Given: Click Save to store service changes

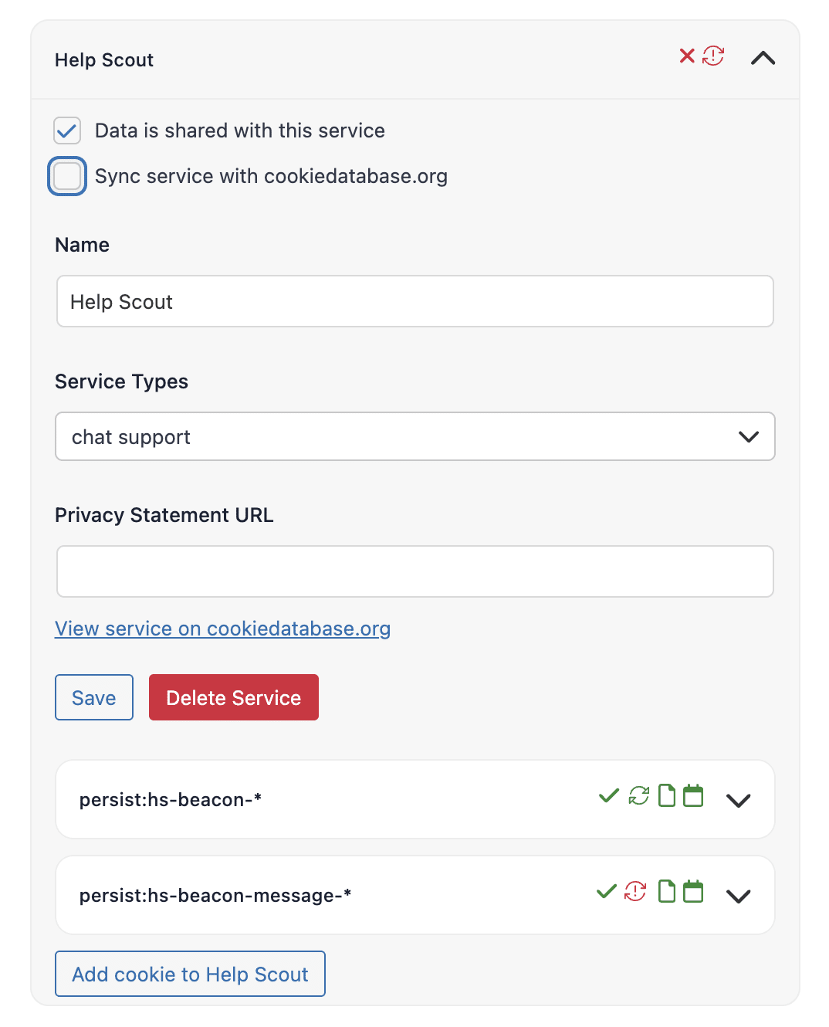Looking at the screenshot, I should pyautogui.click(x=93, y=697).
